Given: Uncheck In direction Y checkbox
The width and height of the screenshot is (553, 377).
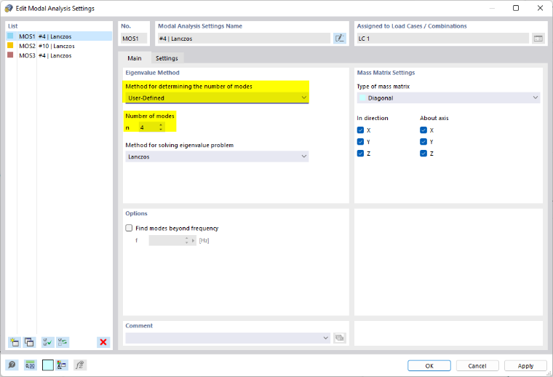Looking at the screenshot, I should click(x=360, y=142).
